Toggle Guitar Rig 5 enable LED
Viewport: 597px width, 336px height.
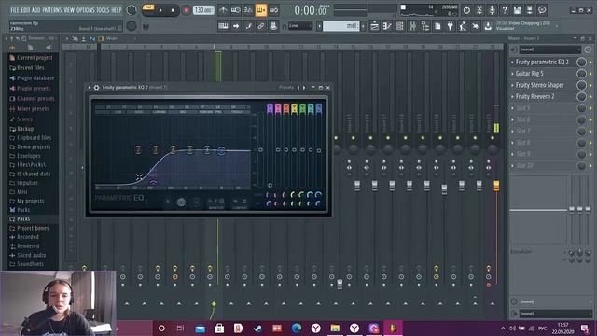590,74
